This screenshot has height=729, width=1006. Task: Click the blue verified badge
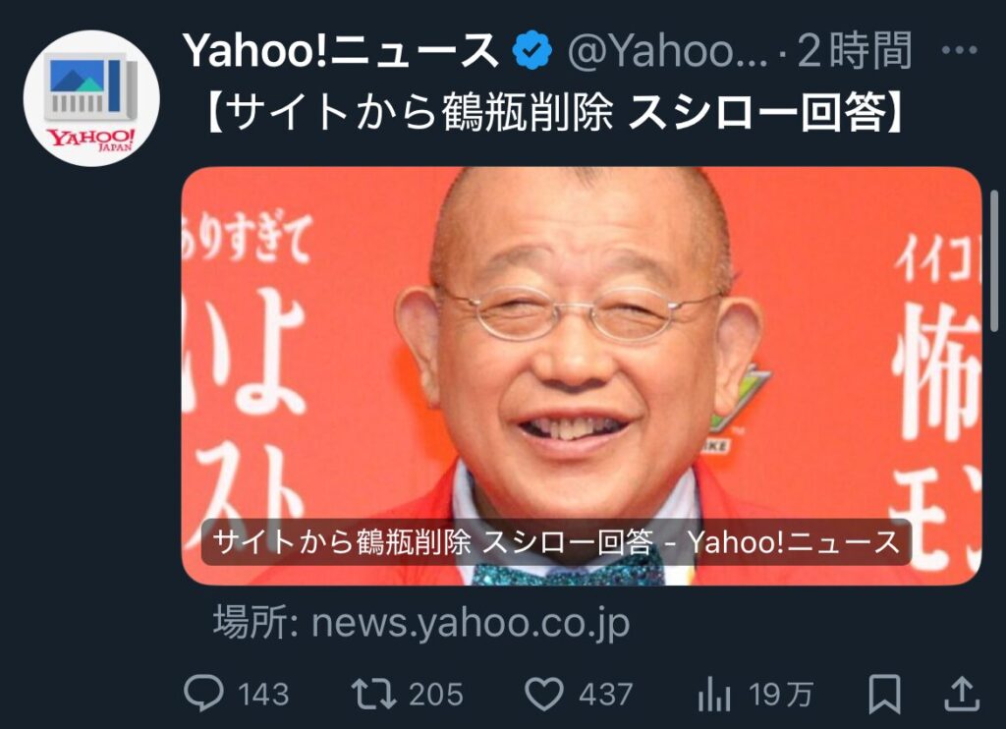(532, 50)
